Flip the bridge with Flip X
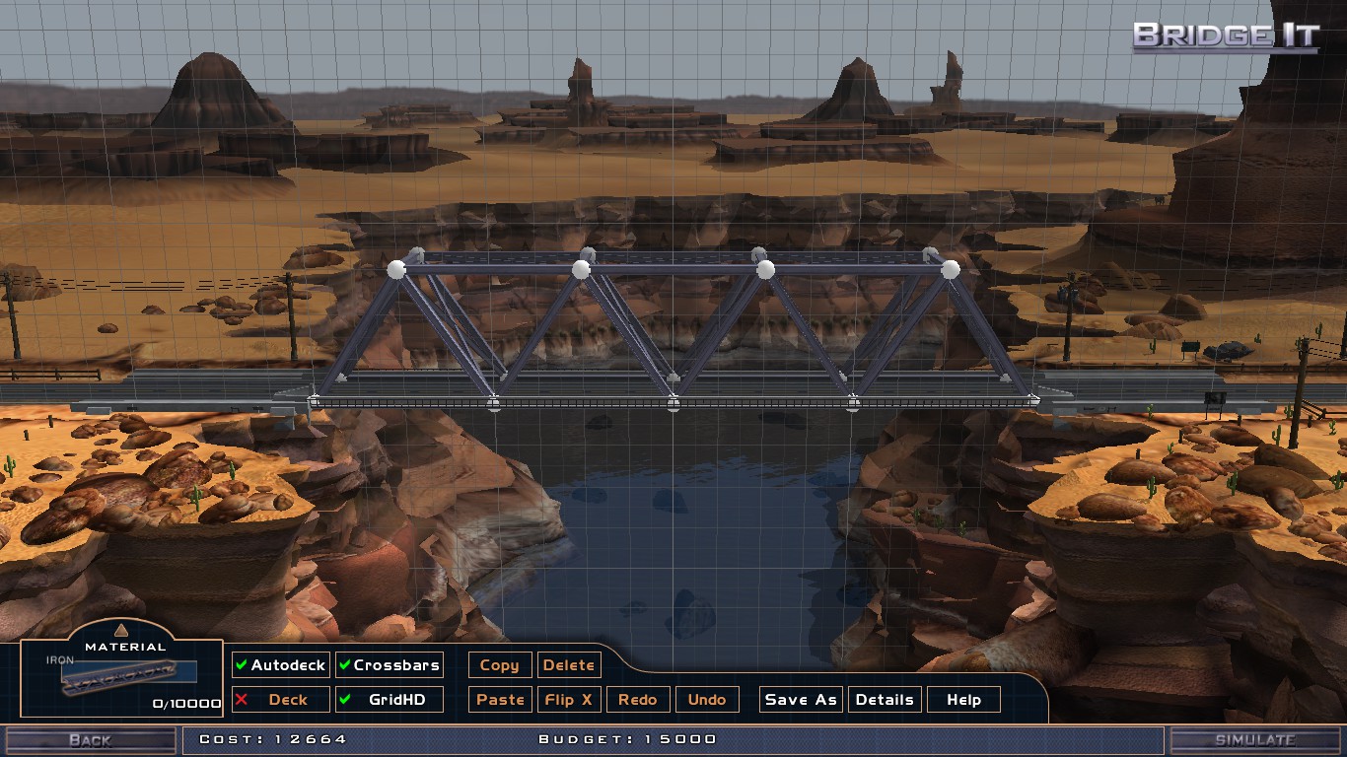The width and height of the screenshot is (1347, 757). pos(569,700)
